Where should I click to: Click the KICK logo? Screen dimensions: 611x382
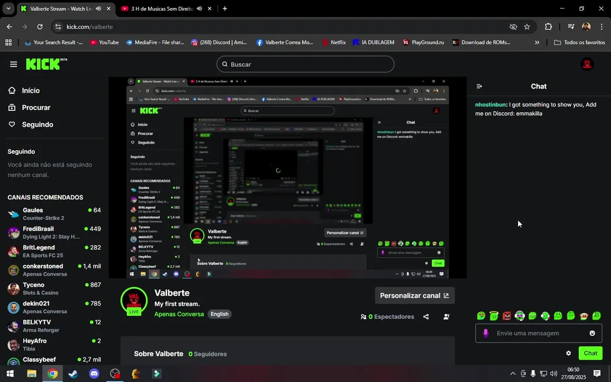[x=46, y=64]
